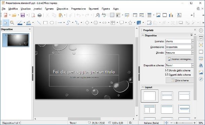Open the Gallery sidebar icon

(201, 72)
